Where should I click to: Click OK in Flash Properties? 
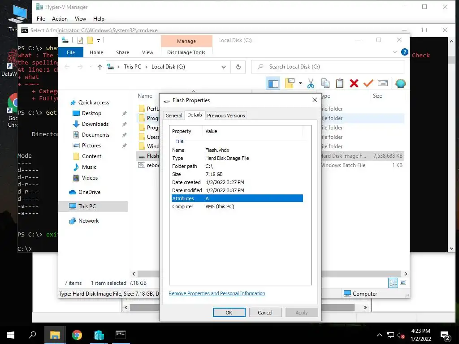point(229,312)
